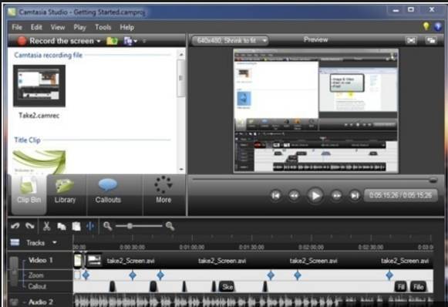The image size is (448, 307).
Task: Open the Import media folder icon
Action: [x=112, y=41]
